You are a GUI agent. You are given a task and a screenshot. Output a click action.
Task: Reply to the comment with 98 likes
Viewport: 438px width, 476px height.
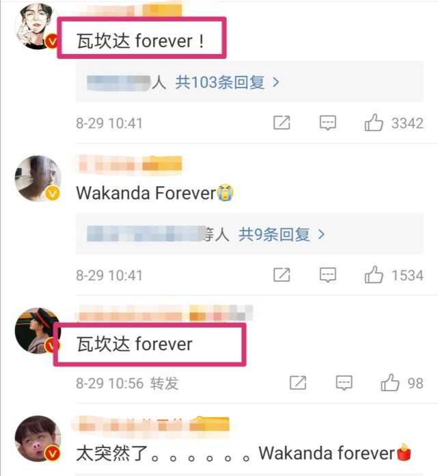(344, 383)
